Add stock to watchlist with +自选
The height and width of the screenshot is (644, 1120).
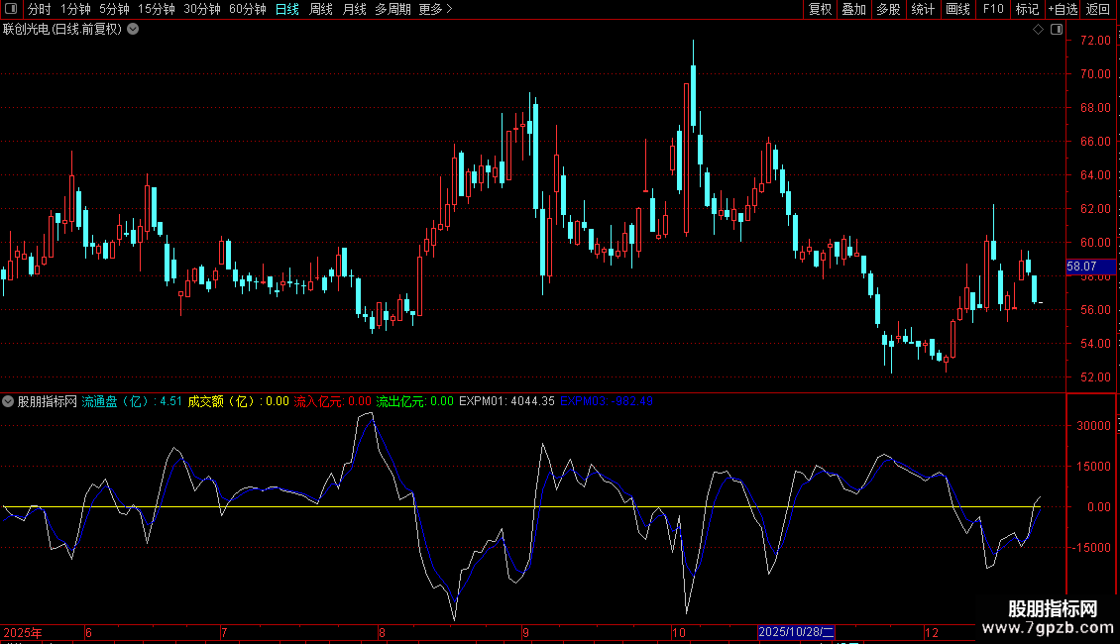1063,9
